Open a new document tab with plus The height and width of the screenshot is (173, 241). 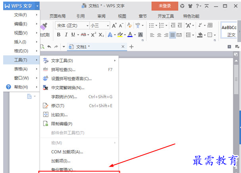pyautogui.click(x=131, y=47)
